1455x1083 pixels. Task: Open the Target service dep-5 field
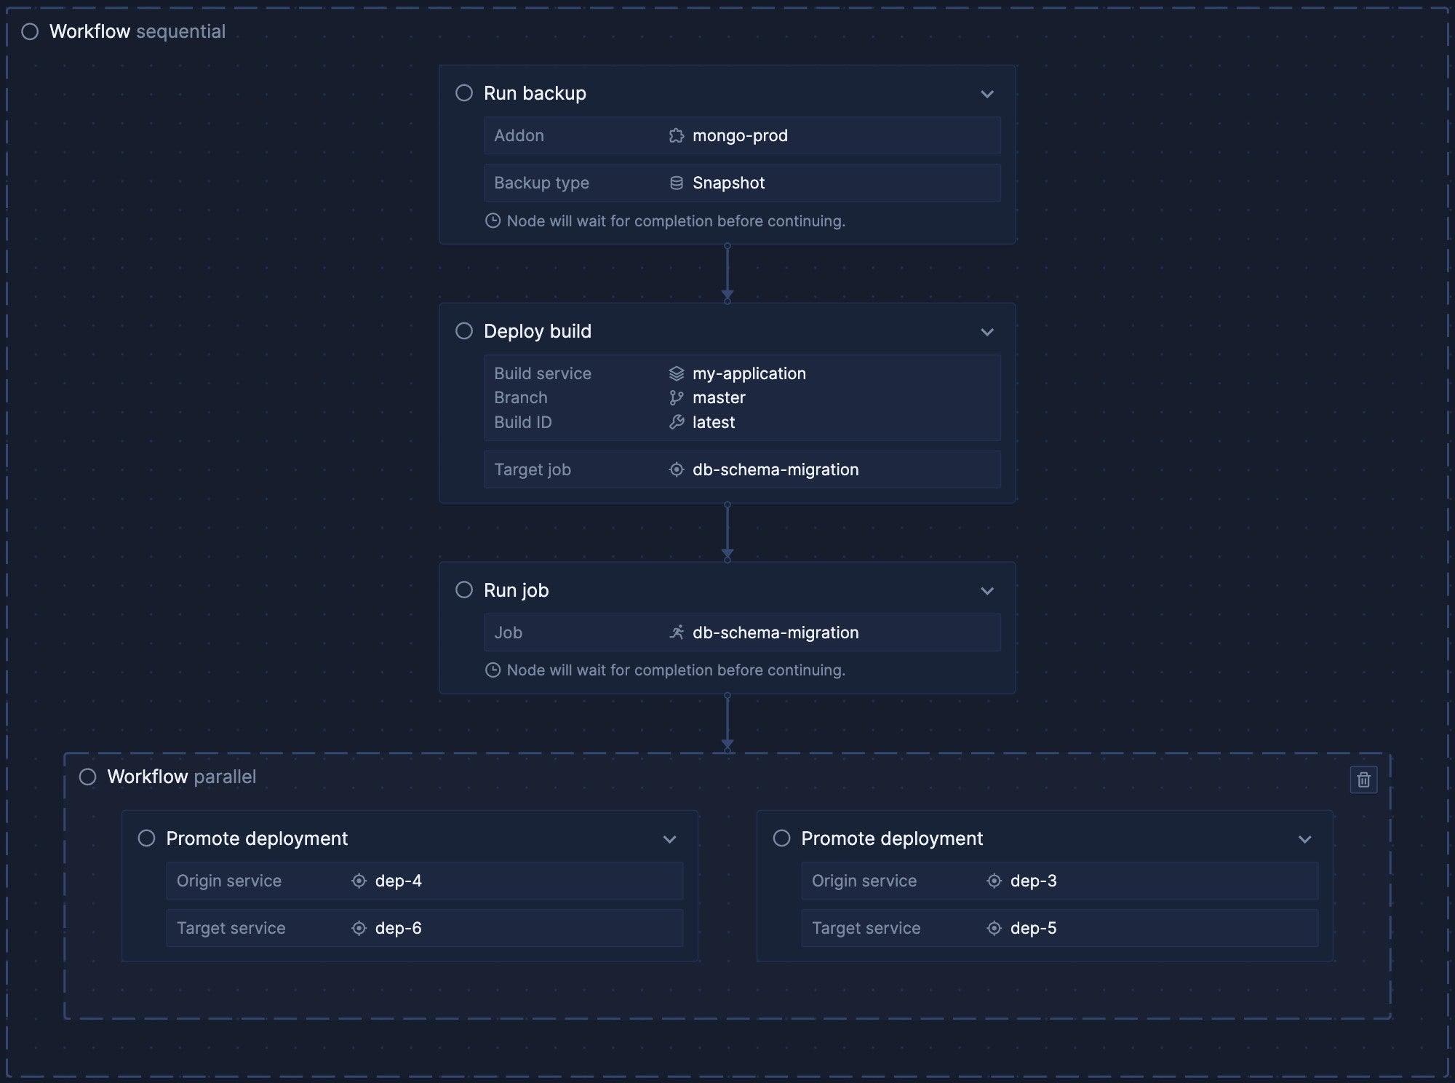click(x=1060, y=928)
